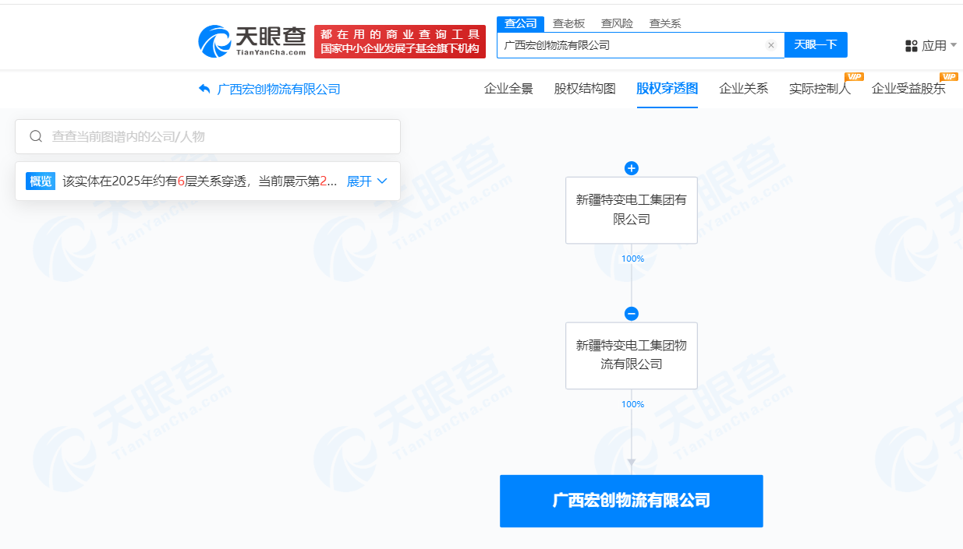Select the 查老板 search tab
Viewport: 963px width, 549px height.
pyautogui.click(x=568, y=23)
